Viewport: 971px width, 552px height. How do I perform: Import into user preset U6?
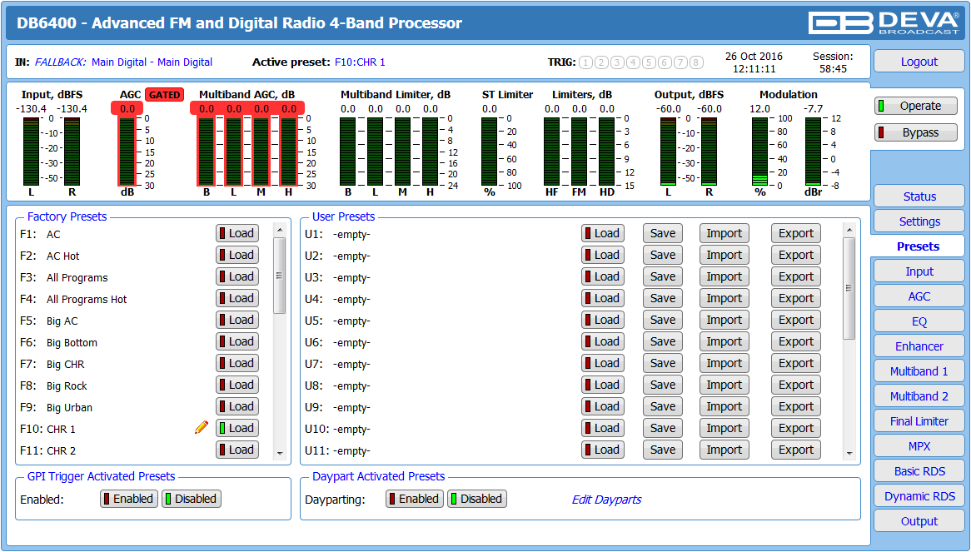click(724, 341)
